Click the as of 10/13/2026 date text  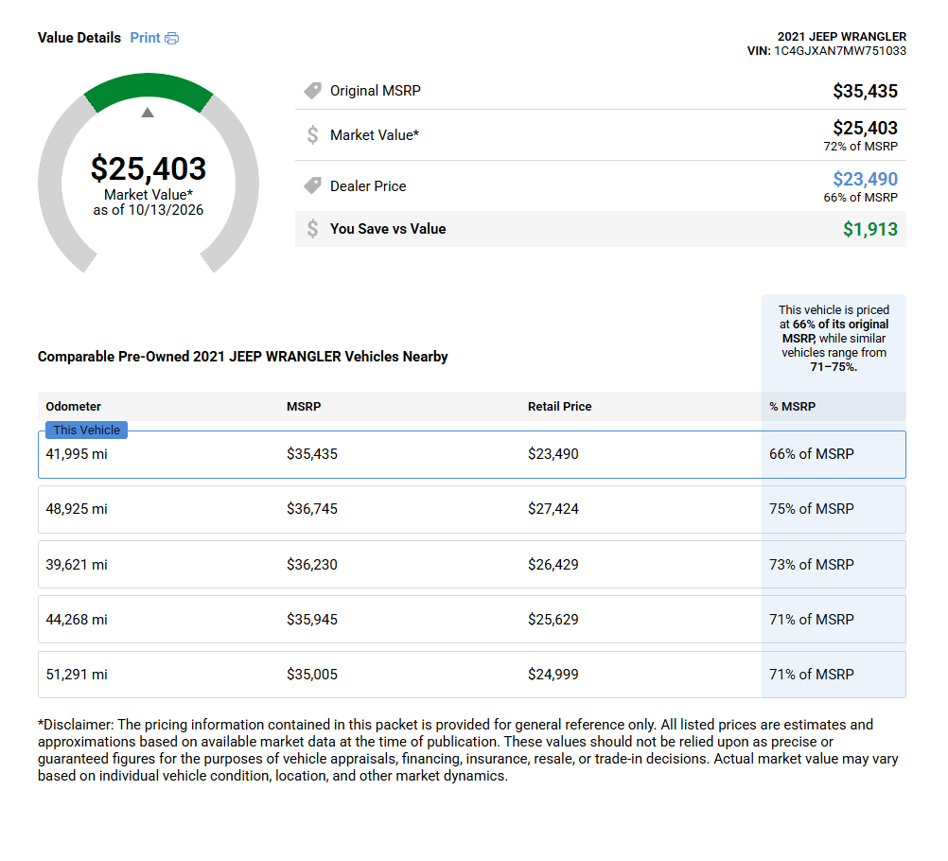click(149, 210)
